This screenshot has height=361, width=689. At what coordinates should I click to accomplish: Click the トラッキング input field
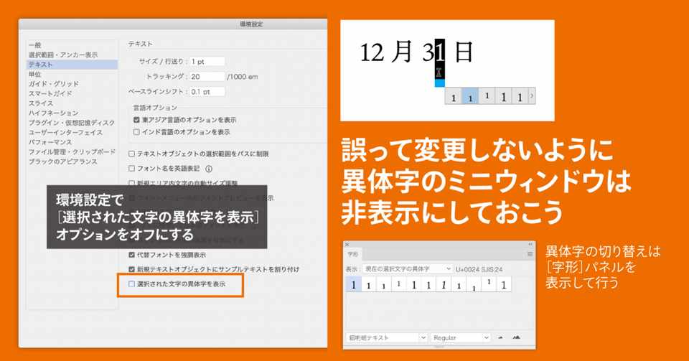(x=207, y=76)
